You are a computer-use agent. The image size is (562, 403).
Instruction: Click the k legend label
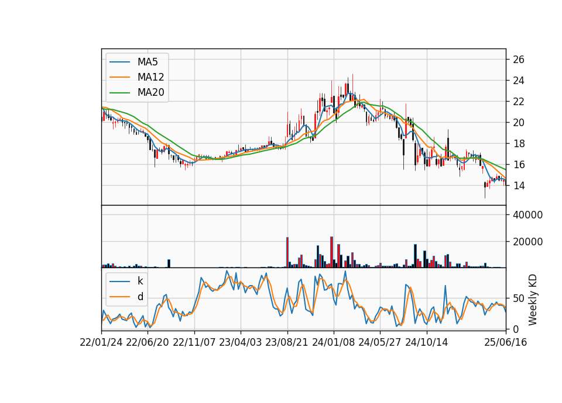[x=140, y=281]
